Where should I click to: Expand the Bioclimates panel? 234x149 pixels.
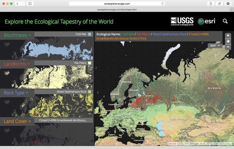click(x=17, y=35)
